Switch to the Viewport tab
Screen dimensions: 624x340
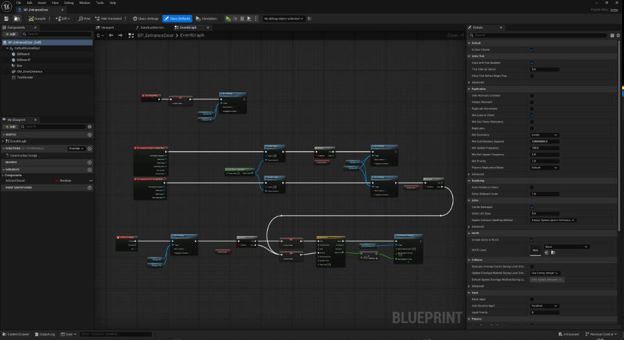coord(105,27)
